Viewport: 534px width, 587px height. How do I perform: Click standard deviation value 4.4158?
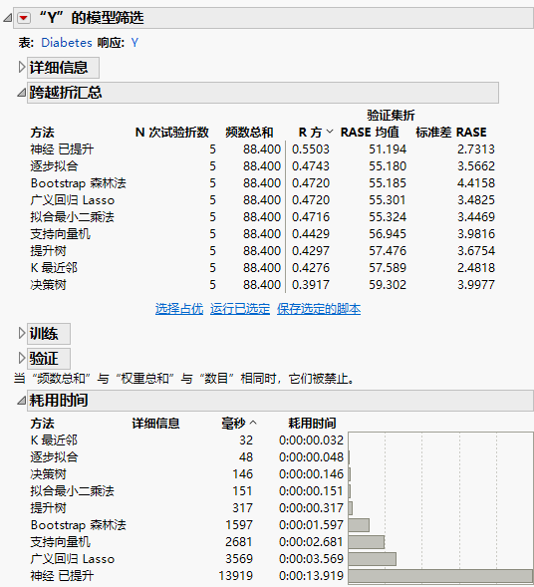pyautogui.click(x=476, y=183)
